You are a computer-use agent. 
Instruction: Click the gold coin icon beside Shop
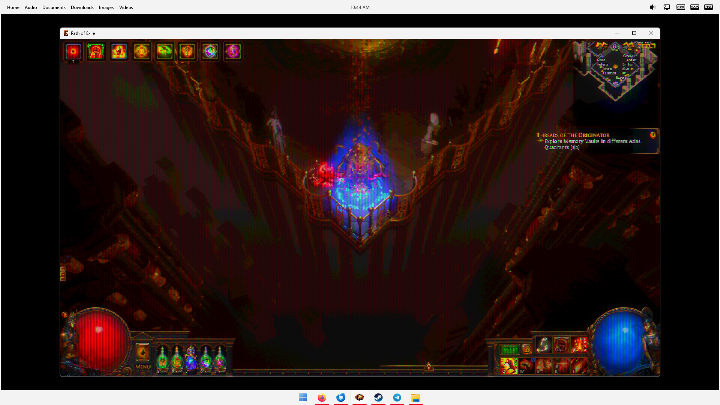tap(527, 349)
